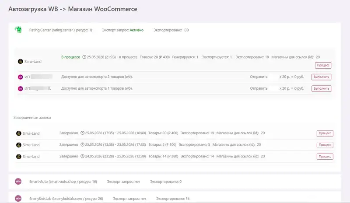Expand Smart-Auto (smart-auto.shop / ресурс: 16) store
Image resolution: width=350 pixels, height=203 pixels.
tap(63, 182)
